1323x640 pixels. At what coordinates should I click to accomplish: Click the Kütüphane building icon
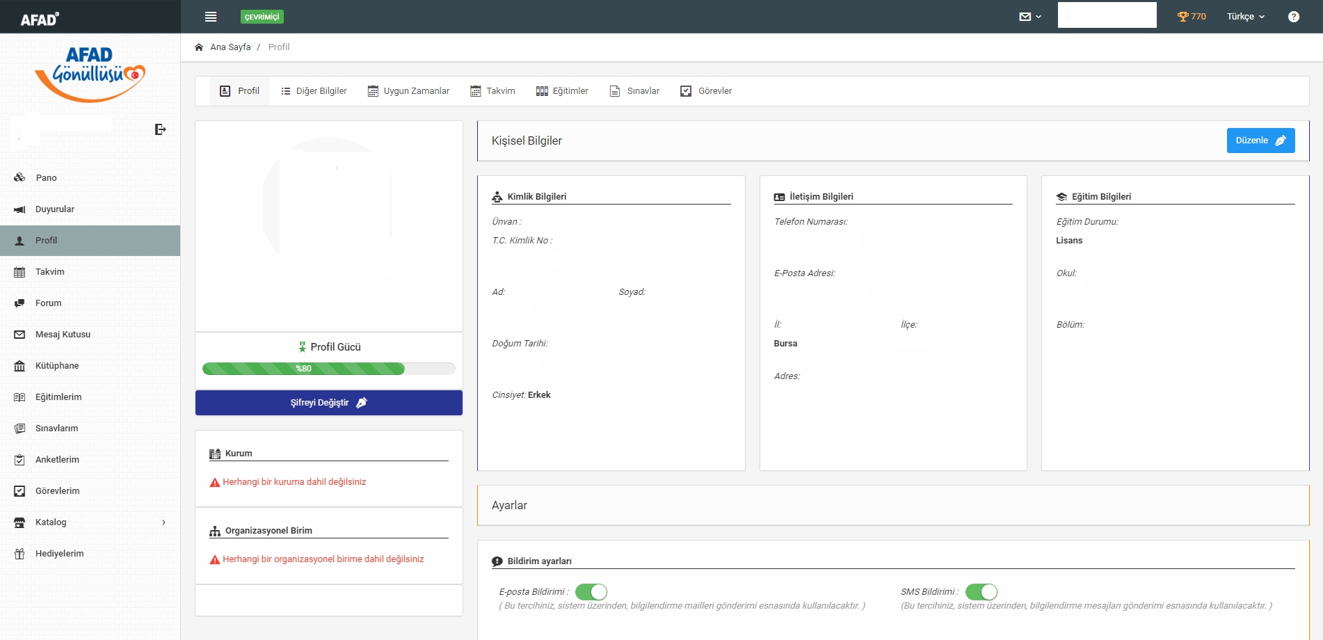(x=19, y=366)
